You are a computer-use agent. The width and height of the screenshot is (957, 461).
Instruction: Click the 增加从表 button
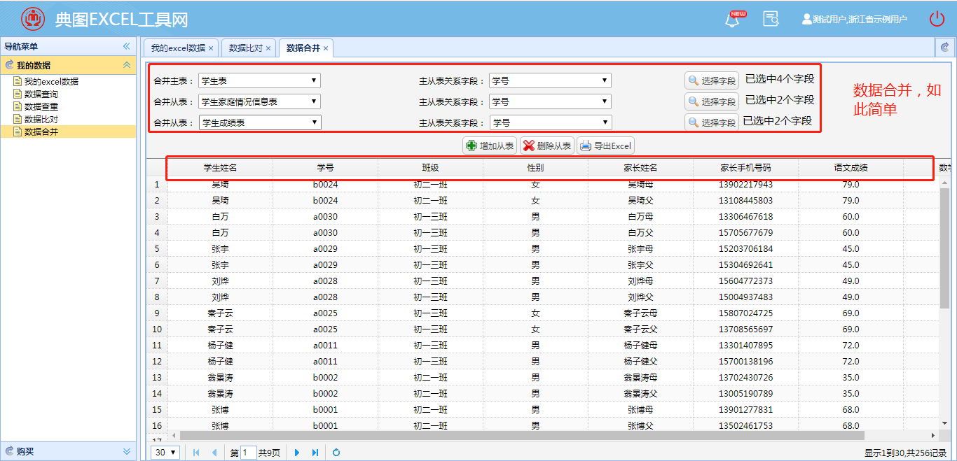(x=490, y=146)
